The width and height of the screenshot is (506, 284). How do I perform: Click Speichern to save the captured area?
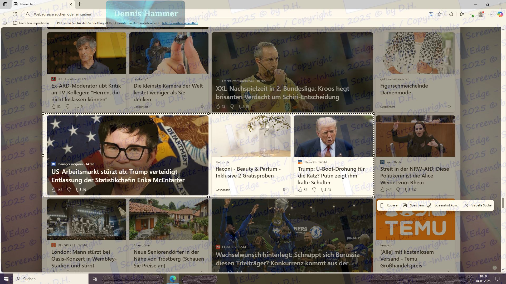click(413, 205)
